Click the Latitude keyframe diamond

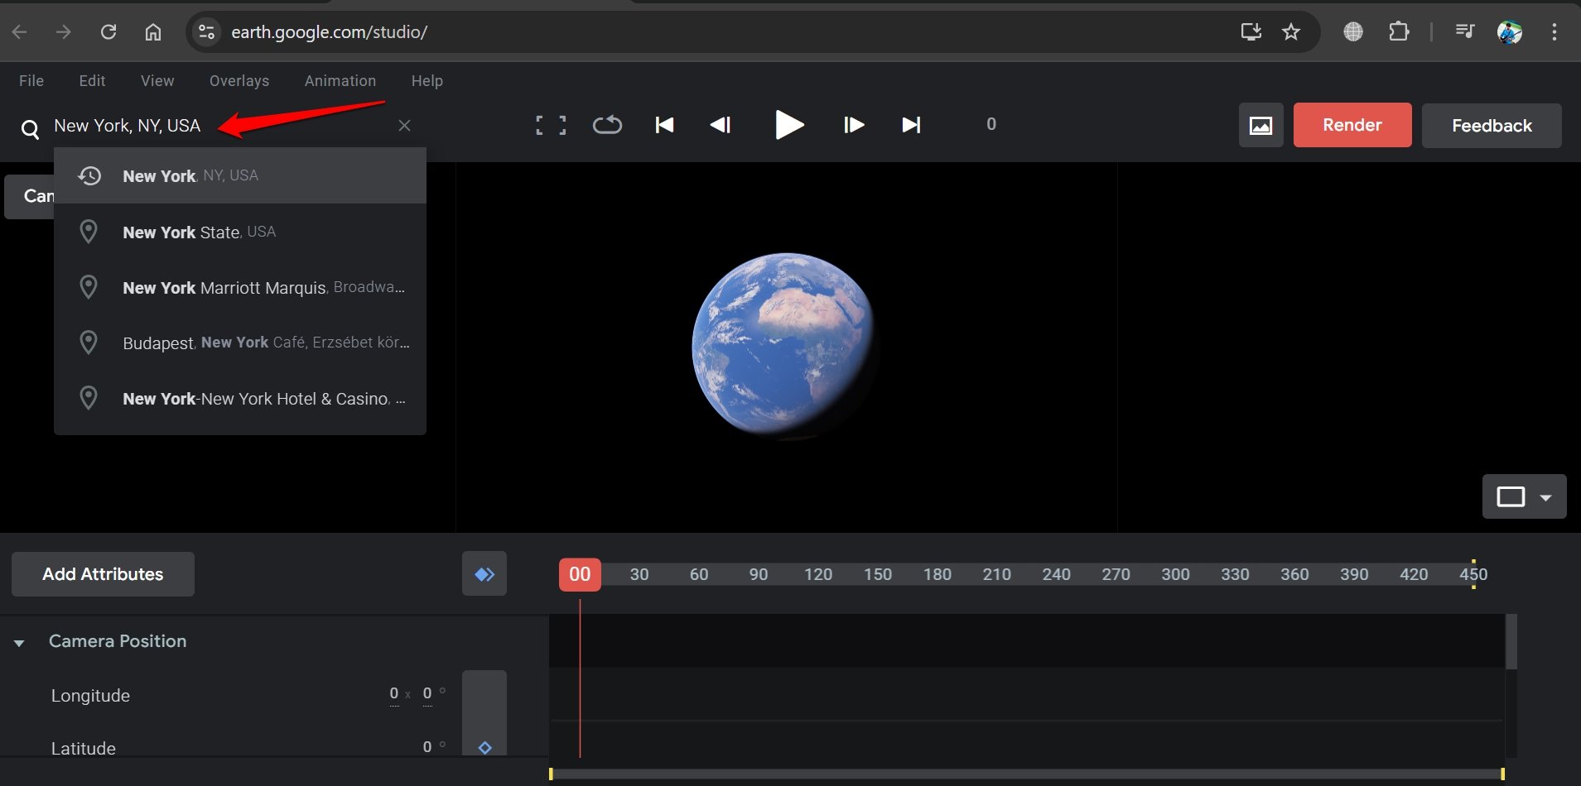point(485,748)
